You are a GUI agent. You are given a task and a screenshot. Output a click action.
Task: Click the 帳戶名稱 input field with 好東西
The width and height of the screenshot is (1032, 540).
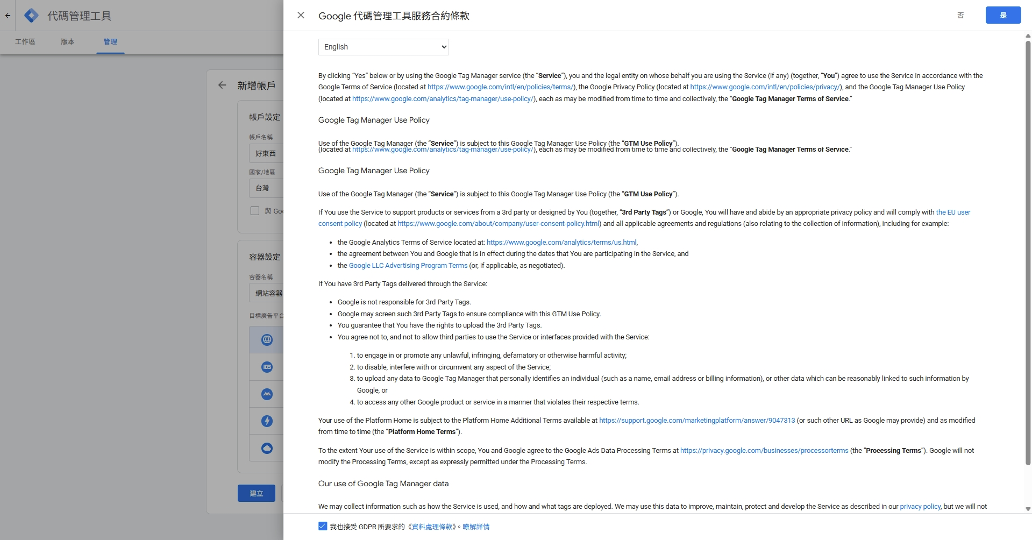[266, 153]
